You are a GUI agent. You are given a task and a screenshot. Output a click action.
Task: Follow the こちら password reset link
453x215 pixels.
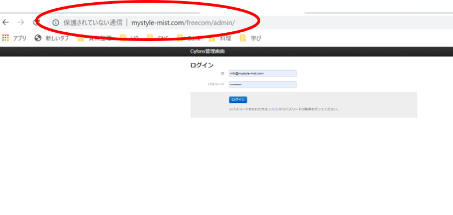pyautogui.click(x=273, y=109)
